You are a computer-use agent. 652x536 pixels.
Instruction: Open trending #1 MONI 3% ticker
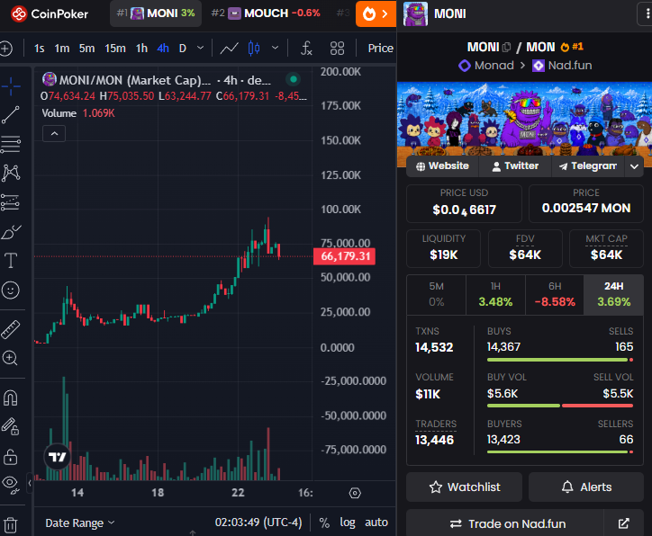pyautogui.click(x=156, y=13)
